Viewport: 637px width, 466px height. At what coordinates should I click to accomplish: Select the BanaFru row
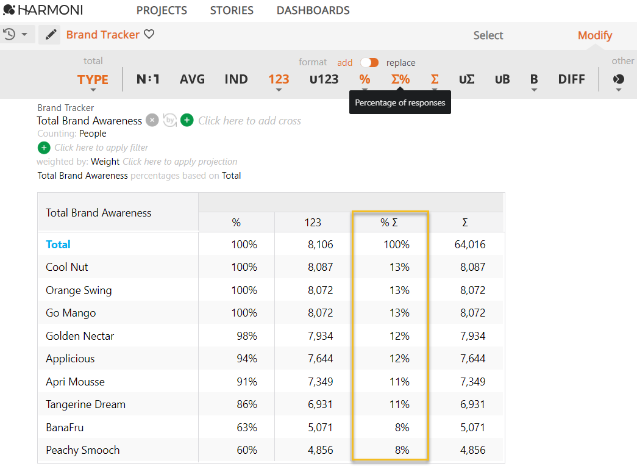click(x=65, y=428)
